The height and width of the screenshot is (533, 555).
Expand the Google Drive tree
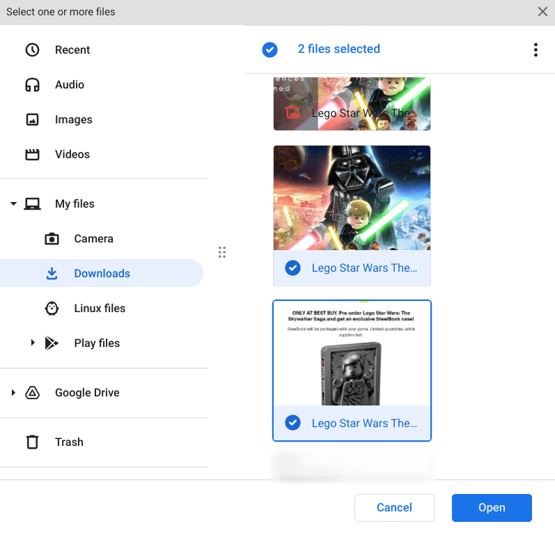tap(13, 392)
